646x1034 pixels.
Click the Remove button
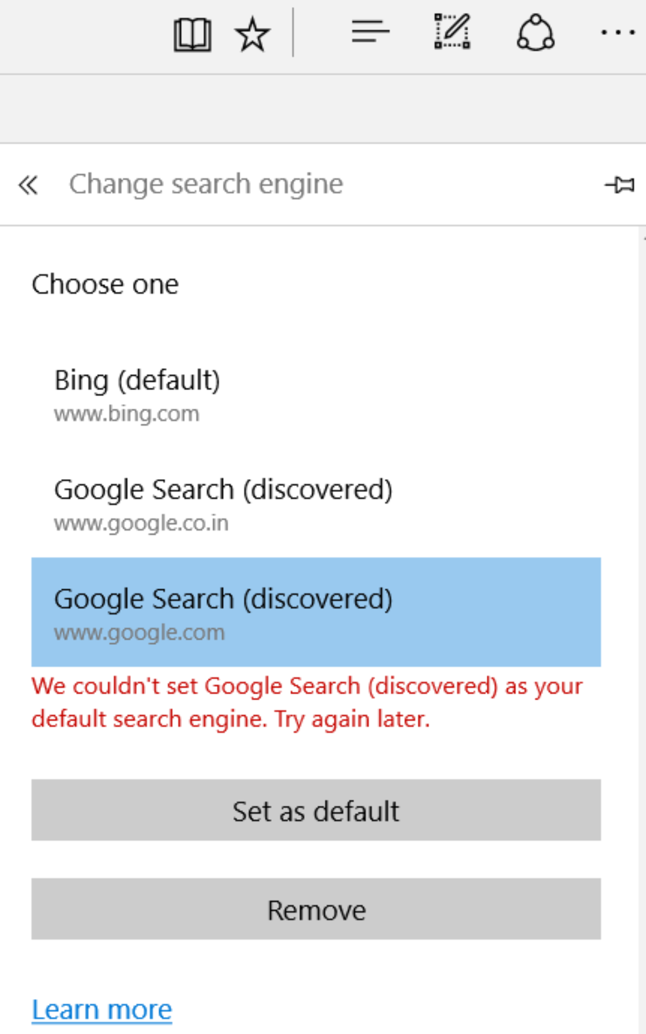(x=316, y=910)
